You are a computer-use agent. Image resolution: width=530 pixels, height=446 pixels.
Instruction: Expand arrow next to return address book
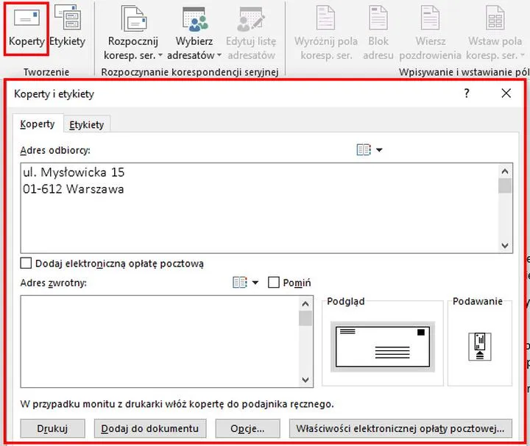point(255,283)
